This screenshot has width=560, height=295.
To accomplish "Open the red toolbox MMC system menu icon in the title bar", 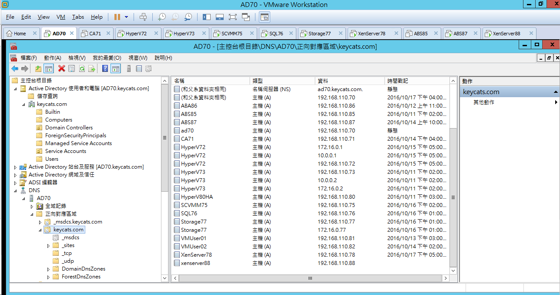I will 13,46.
